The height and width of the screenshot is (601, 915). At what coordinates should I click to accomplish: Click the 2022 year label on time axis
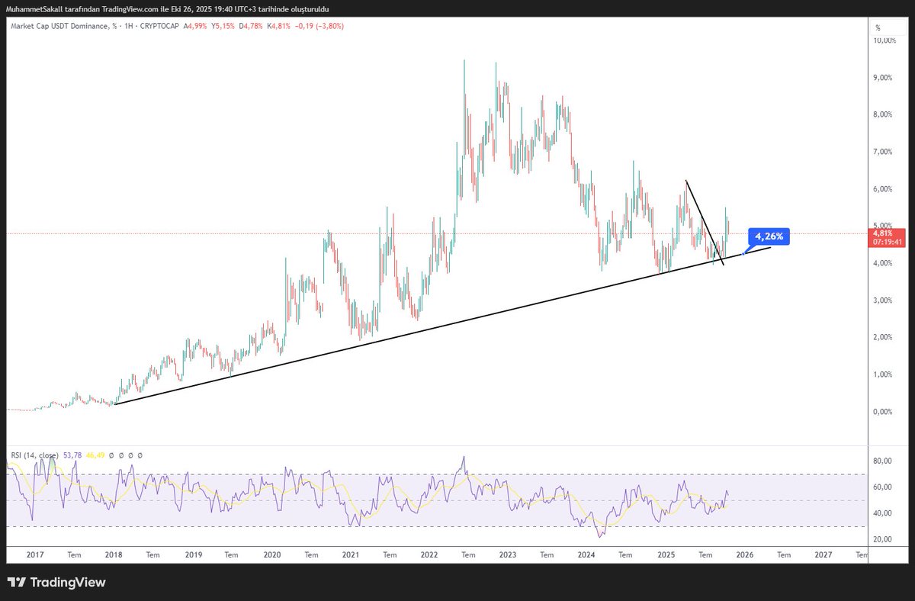click(x=429, y=556)
